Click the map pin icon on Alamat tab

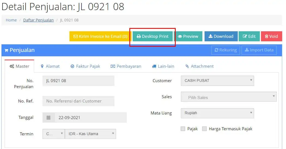coord(42,66)
